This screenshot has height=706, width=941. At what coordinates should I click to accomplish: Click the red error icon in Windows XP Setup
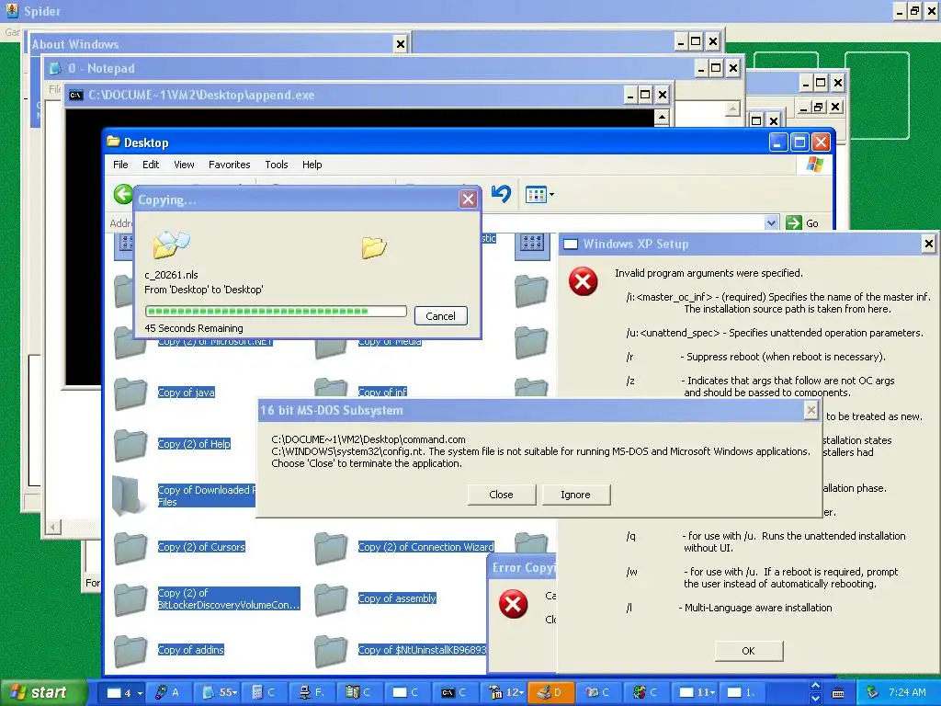pyautogui.click(x=584, y=281)
